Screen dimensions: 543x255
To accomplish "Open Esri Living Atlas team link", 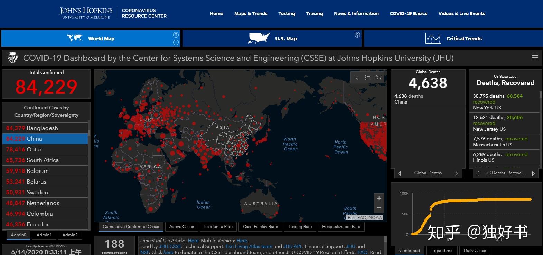I will click(x=249, y=246).
